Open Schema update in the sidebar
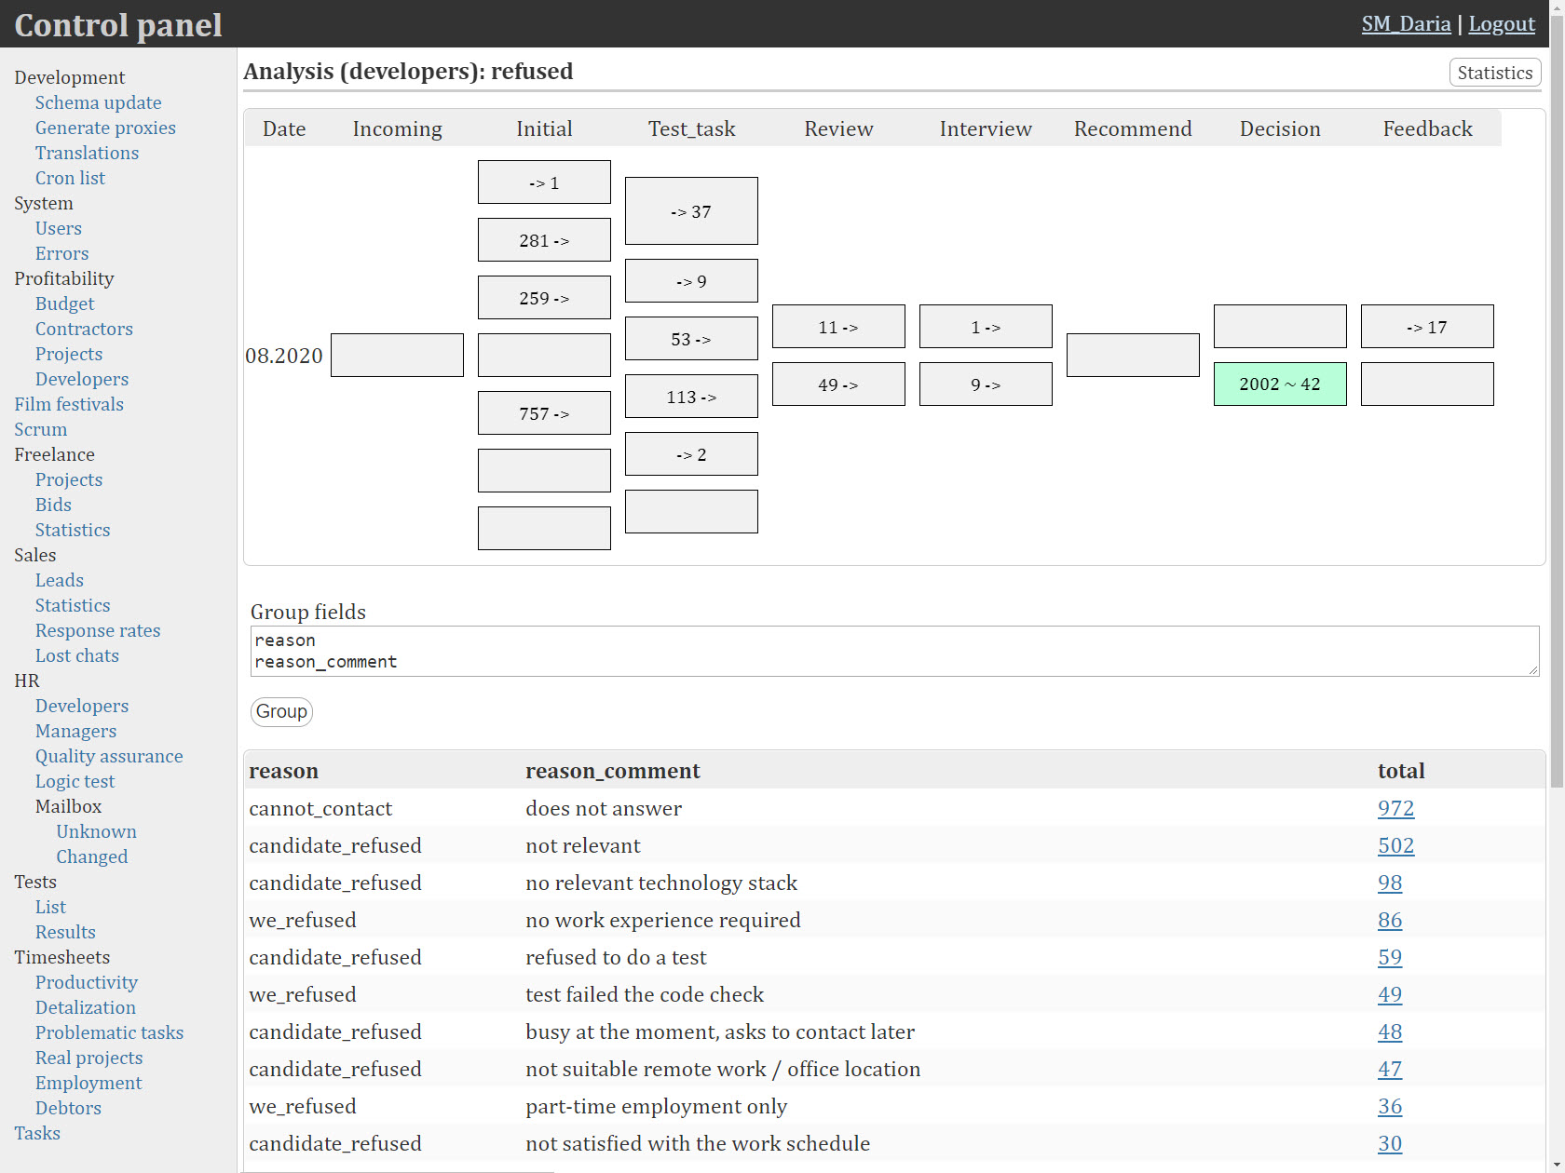Screen dimensions: 1565x1173 pos(98,102)
